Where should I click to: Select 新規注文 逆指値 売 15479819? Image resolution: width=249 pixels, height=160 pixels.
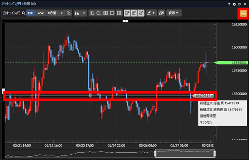tap(221, 110)
